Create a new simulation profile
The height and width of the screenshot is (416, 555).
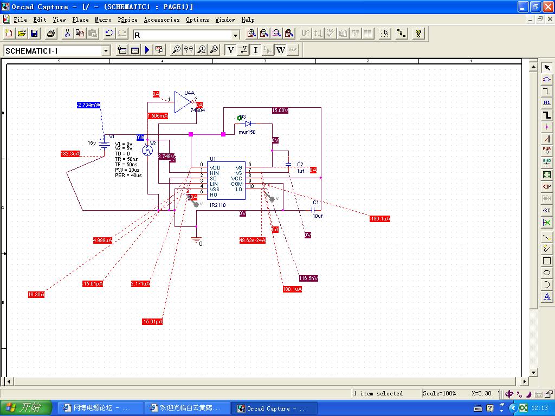[x=122, y=50]
